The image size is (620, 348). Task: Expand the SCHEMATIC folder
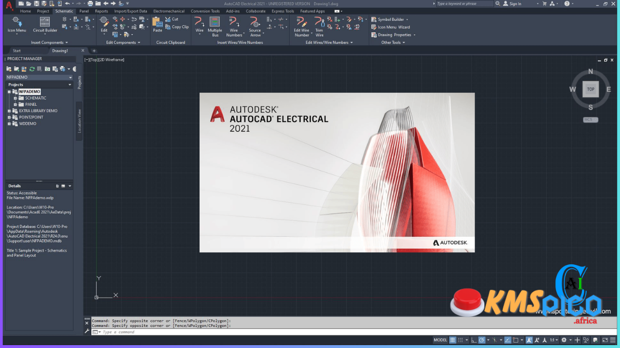click(x=15, y=98)
